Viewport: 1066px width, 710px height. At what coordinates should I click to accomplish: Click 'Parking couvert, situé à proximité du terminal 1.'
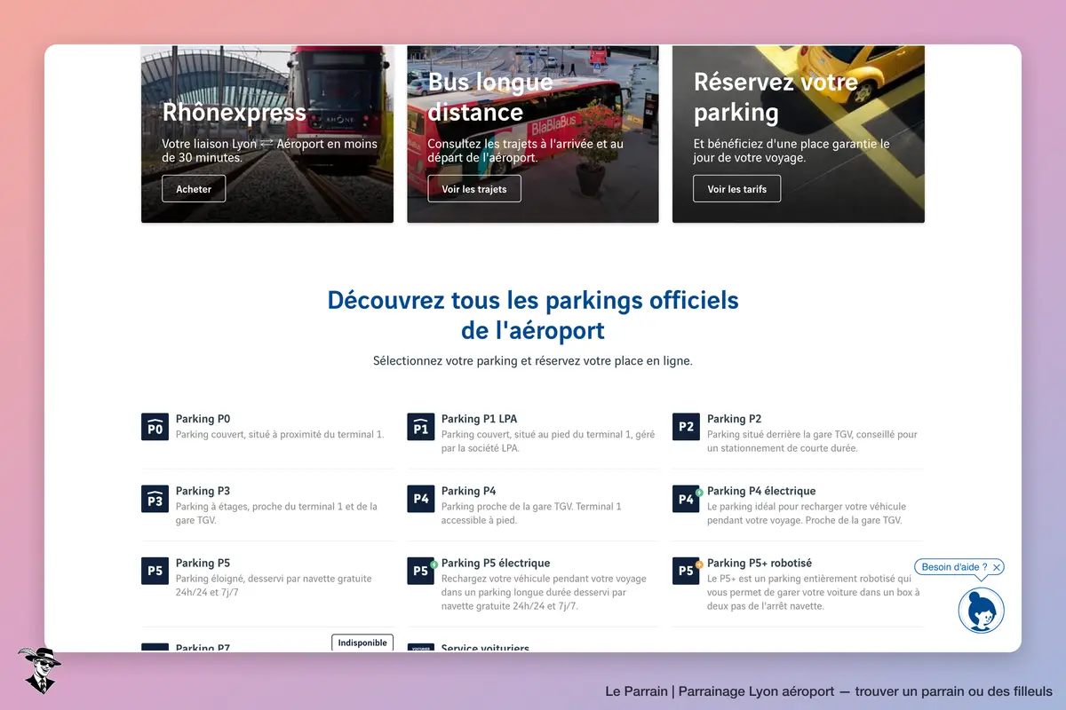coord(280,435)
